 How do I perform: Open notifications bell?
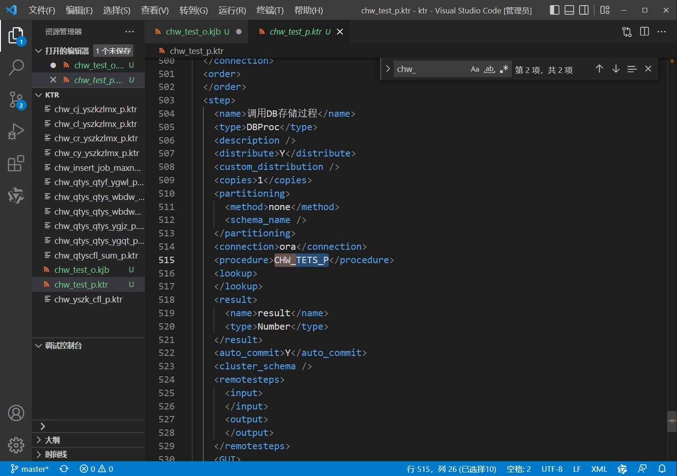click(662, 469)
